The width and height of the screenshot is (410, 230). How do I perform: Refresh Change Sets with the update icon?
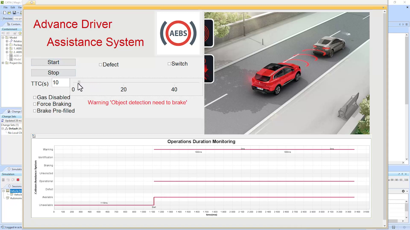[x=3, y=120]
